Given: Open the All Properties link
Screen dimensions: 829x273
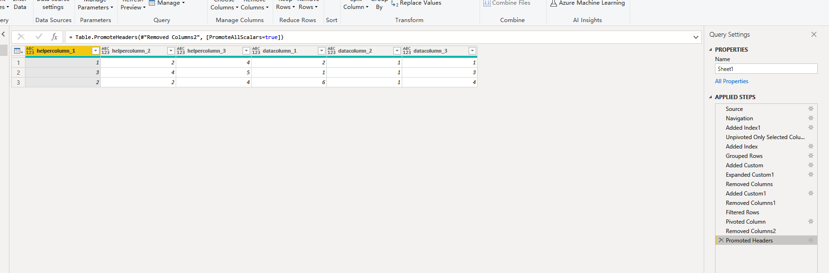Looking at the screenshot, I should point(731,81).
